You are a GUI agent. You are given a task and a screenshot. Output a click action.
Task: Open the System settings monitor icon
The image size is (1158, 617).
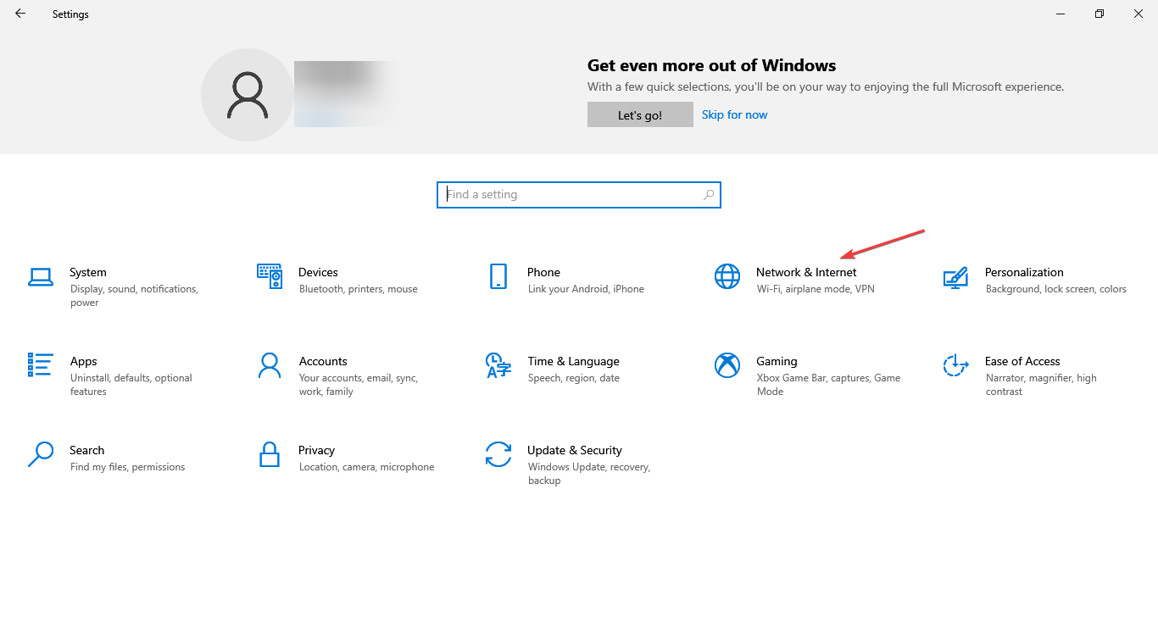click(x=41, y=276)
